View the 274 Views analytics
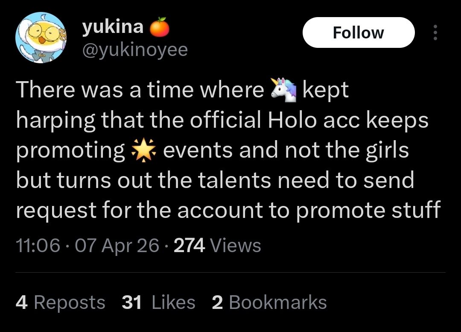This screenshot has height=332, width=461. (217, 245)
